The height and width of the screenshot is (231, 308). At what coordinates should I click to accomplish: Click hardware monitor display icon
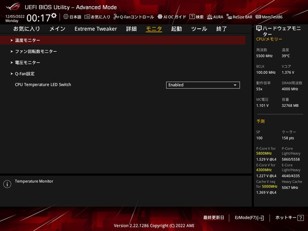point(259,28)
